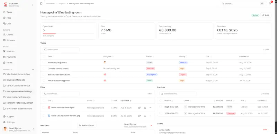Select invoice 2026-034-006 checkbox
This screenshot has height=134, width=277.
161,107
